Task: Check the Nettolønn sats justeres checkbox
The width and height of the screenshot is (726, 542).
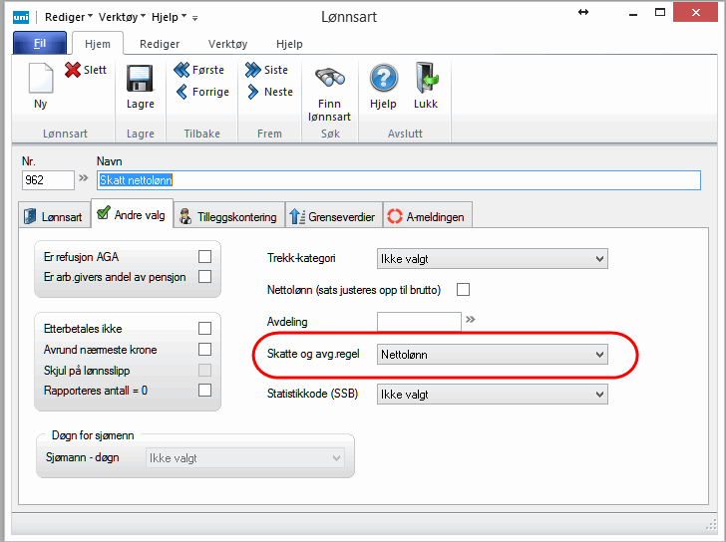Action: 462,290
